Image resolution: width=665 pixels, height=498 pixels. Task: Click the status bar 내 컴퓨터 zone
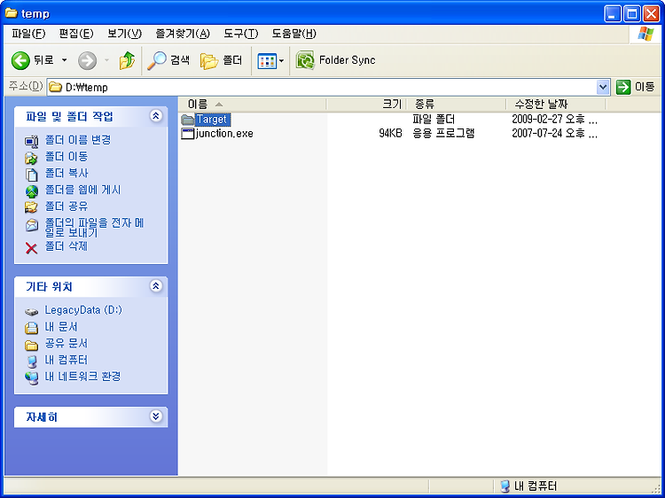coord(528,486)
